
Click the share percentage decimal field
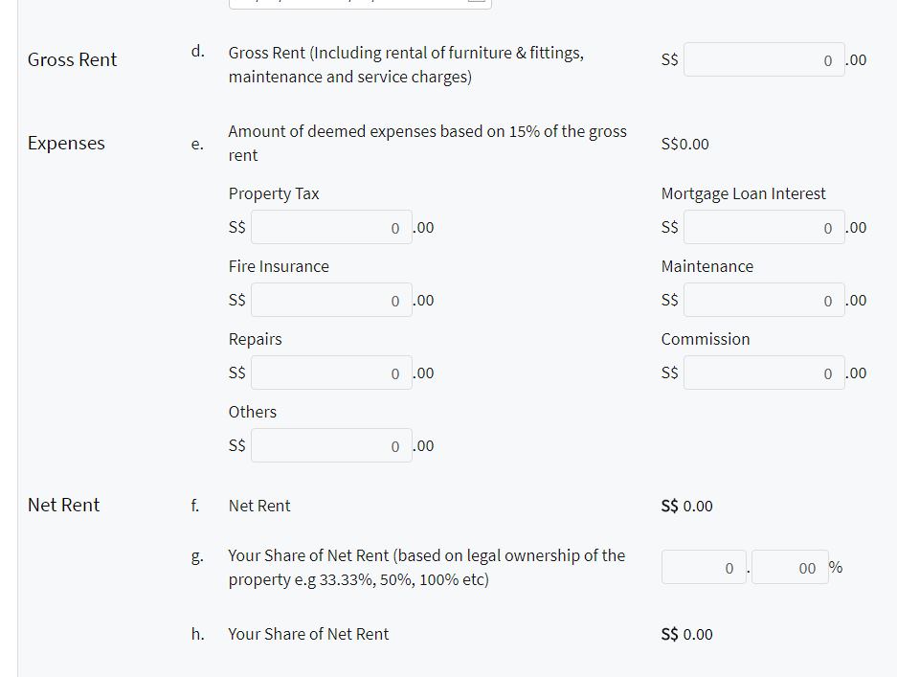click(x=790, y=568)
